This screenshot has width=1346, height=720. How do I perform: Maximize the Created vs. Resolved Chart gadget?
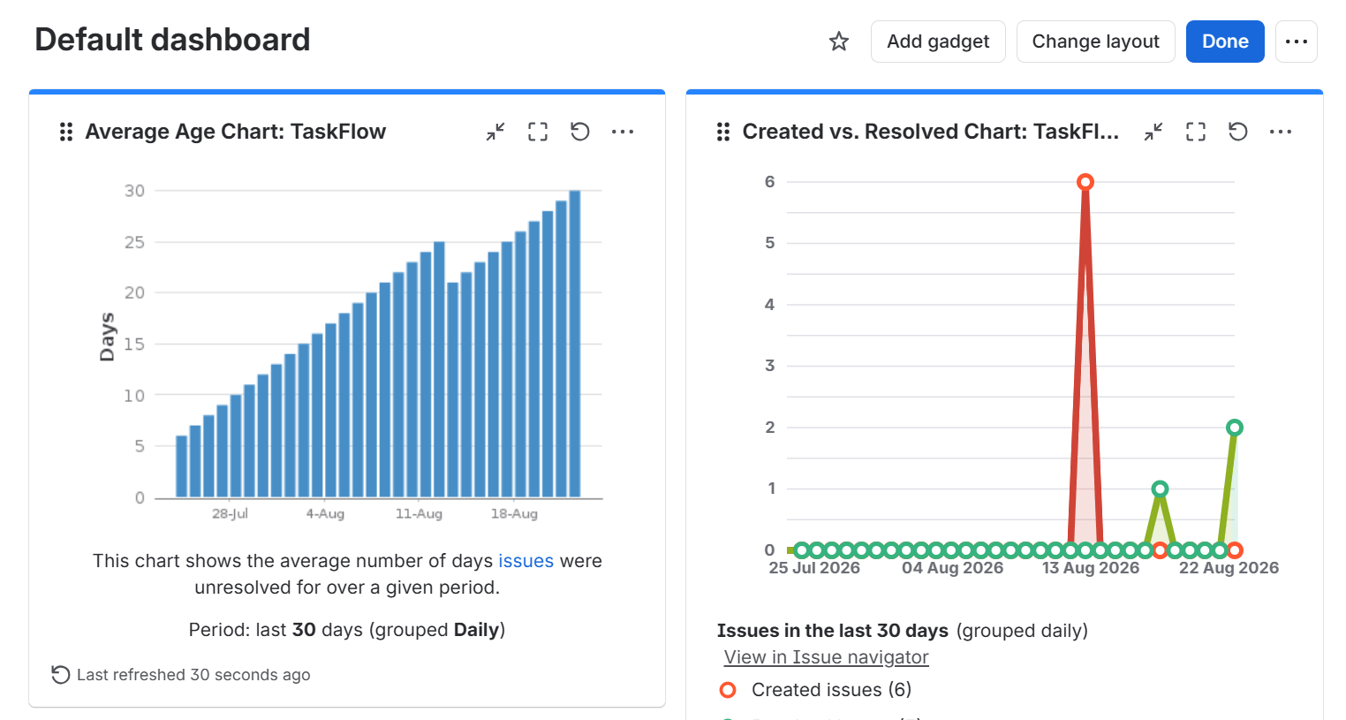(x=1196, y=132)
